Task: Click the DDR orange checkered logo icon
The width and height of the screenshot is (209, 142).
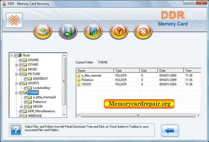Action: coord(14,20)
